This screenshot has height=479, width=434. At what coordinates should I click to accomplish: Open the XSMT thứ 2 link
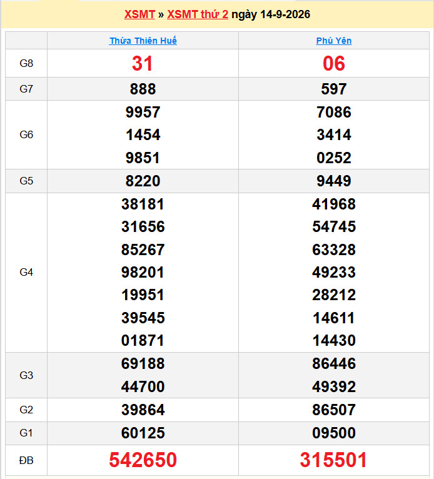click(x=198, y=14)
